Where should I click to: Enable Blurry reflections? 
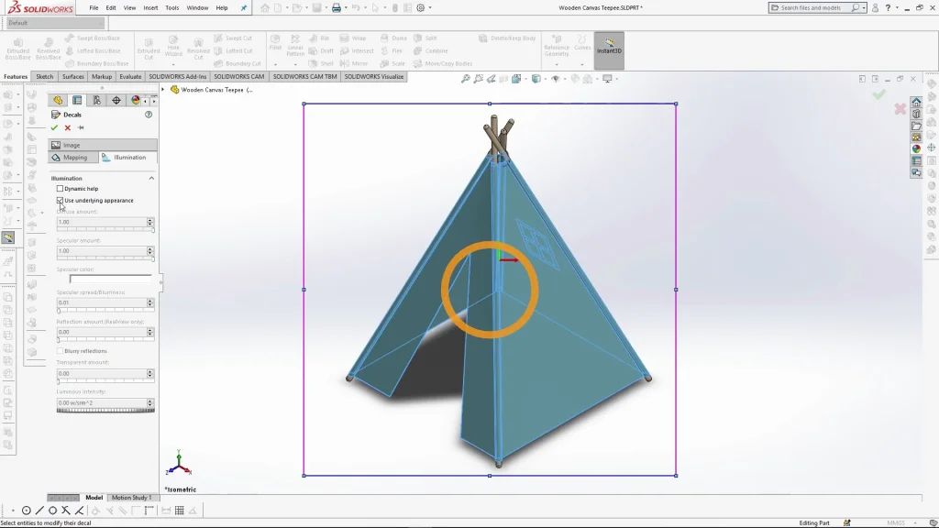point(61,351)
